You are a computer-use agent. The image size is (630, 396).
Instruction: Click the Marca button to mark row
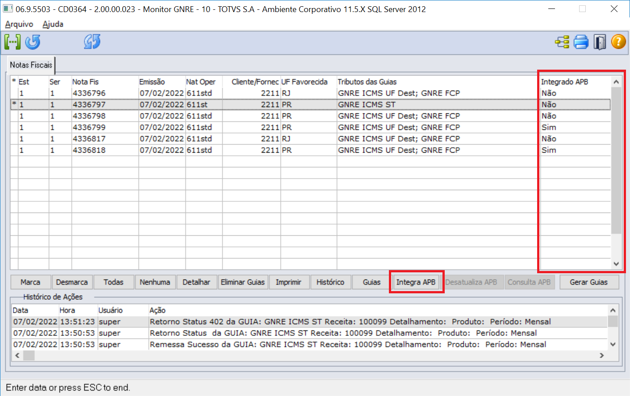30,282
